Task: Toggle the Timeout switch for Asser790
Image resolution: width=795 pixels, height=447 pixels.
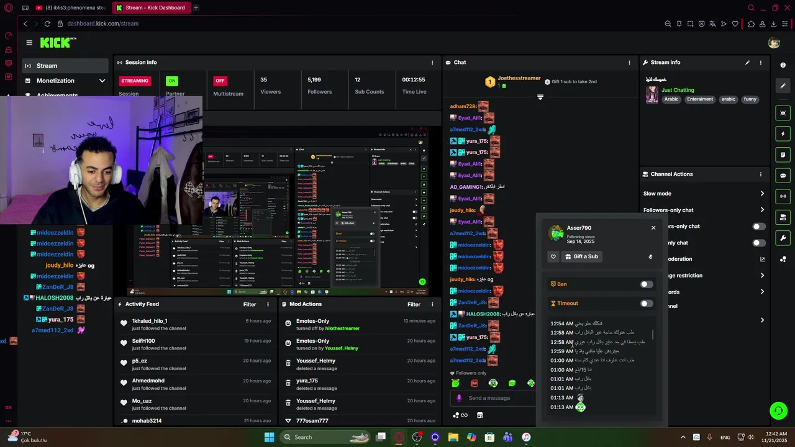Action: point(647,304)
